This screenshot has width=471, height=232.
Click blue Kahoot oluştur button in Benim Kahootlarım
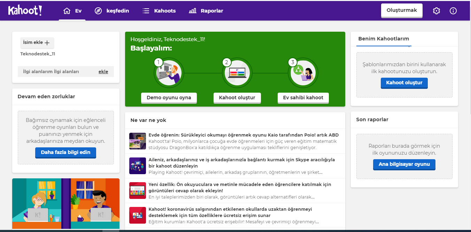click(404, 83)
